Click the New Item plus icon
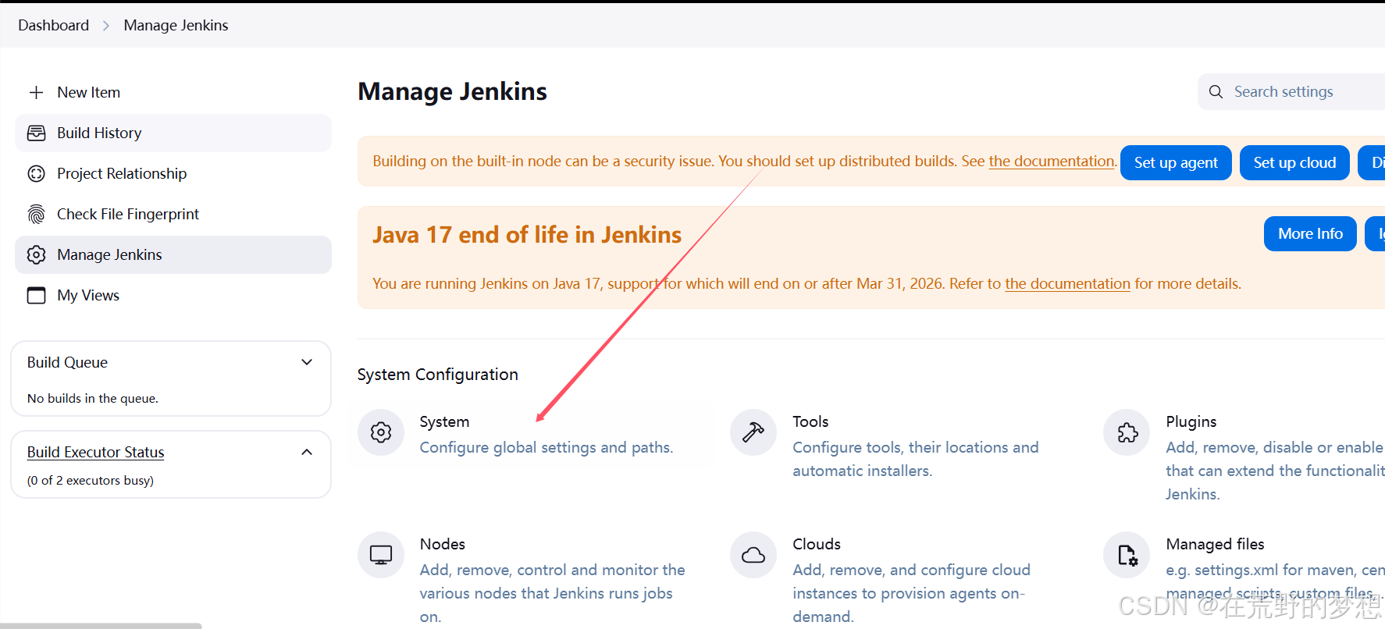 tap(36, 92)
